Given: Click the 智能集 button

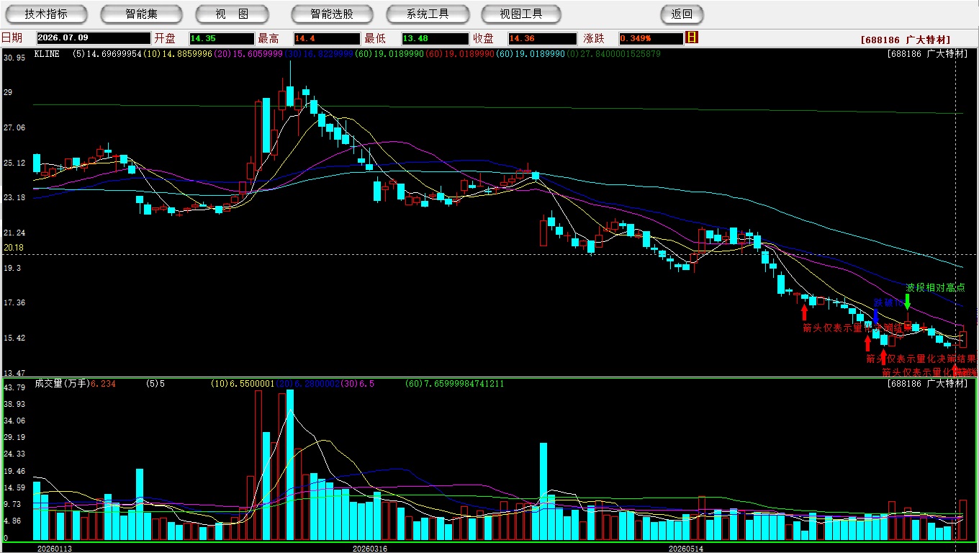Looking at the screenshot, I should point(141,14).
